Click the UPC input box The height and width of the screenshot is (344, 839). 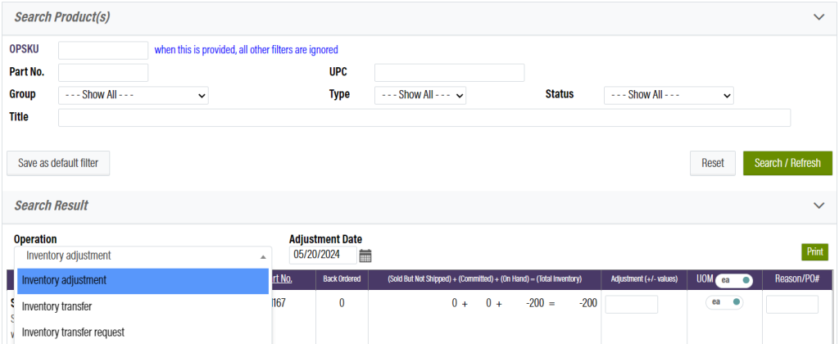449,72
